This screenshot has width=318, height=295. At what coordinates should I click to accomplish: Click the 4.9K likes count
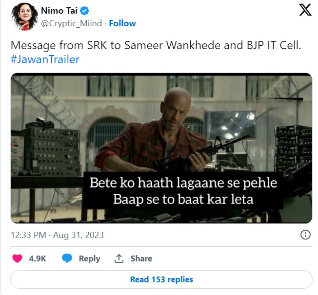point(38,258)
